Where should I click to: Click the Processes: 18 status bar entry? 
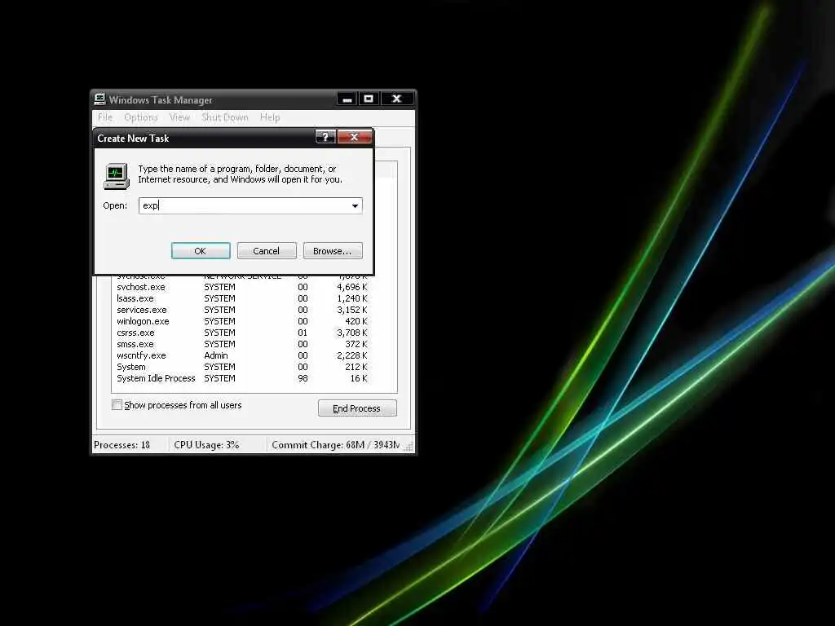pyautogui.click(x=122, y=445)
